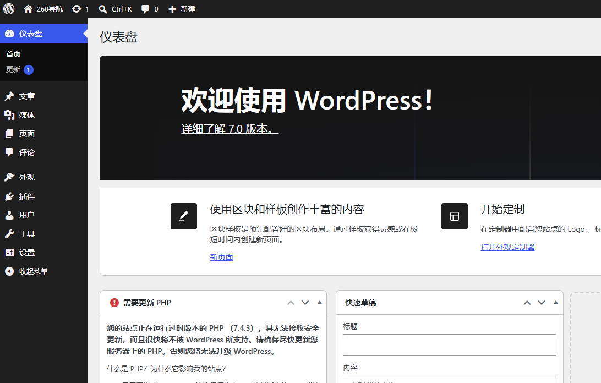Click the 设置 sliders icon

pos(9,253)
